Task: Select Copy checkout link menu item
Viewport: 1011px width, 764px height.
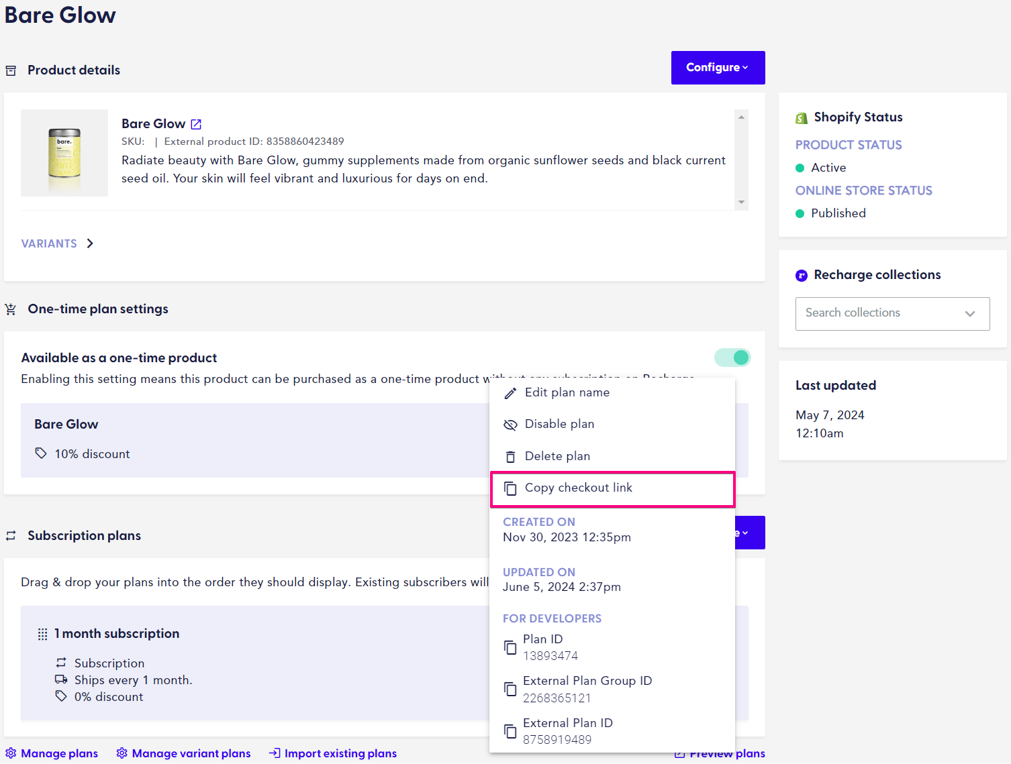Action: 612,488
